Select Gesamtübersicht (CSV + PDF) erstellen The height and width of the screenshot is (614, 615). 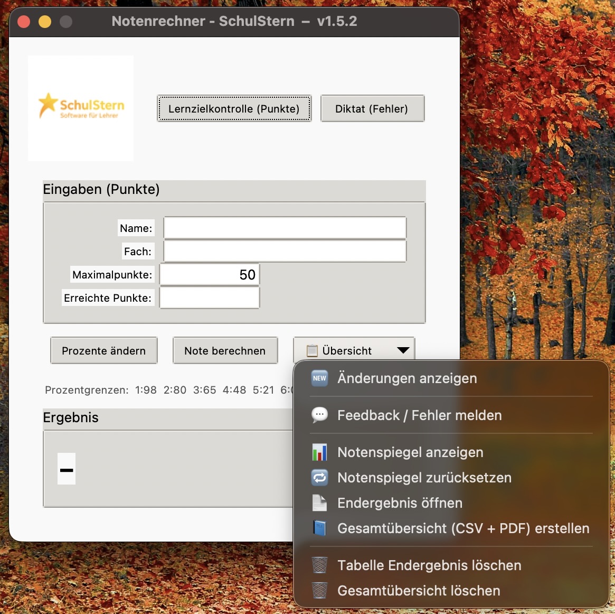[463, 528]
